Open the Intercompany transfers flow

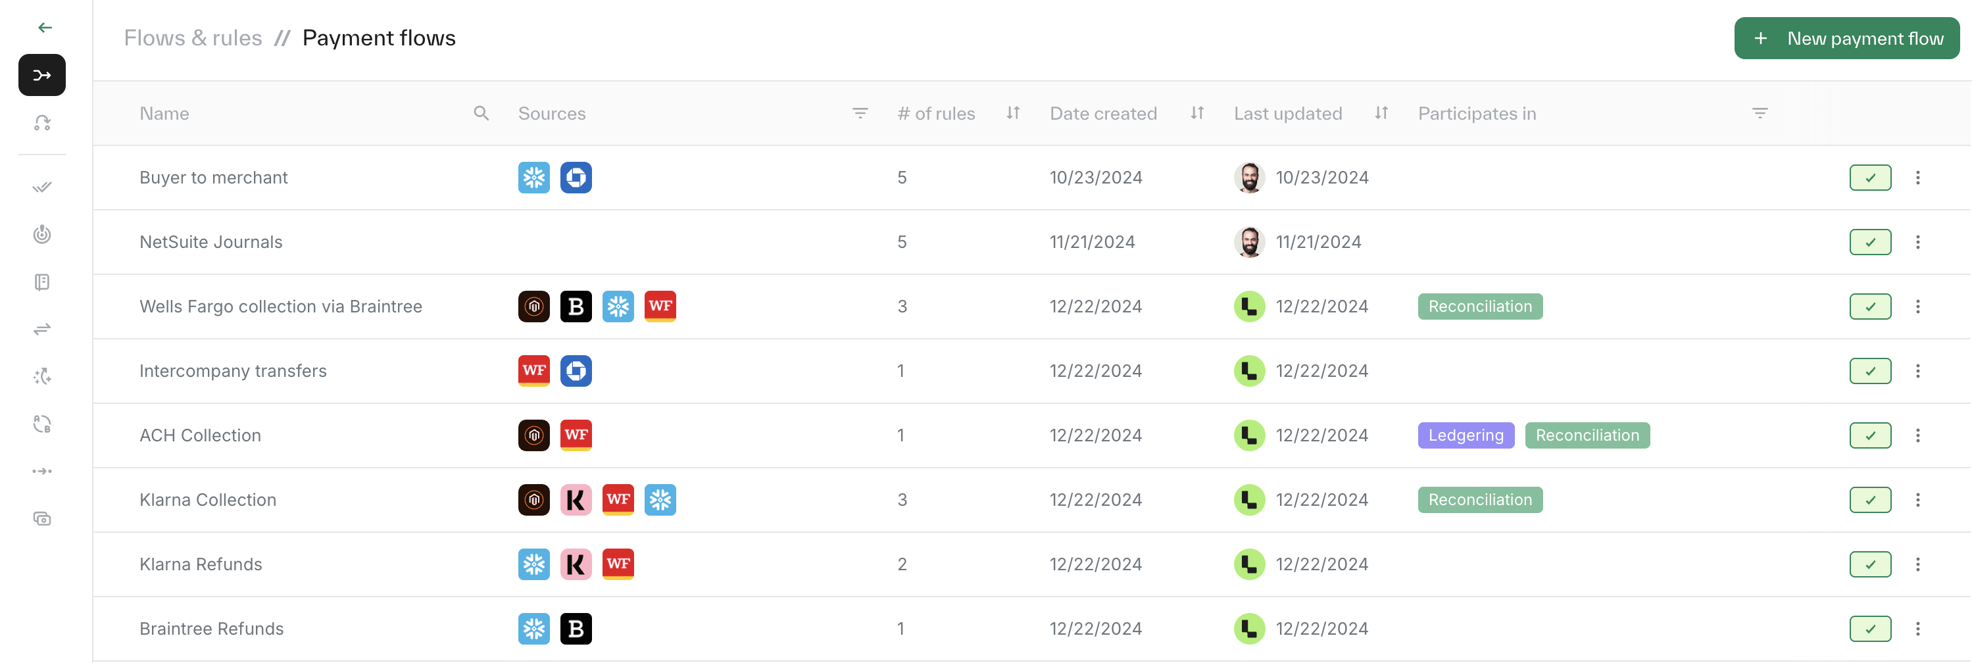click(233, 370)
